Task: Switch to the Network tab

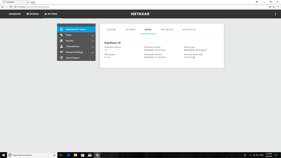Action: [x=130, y=30]
